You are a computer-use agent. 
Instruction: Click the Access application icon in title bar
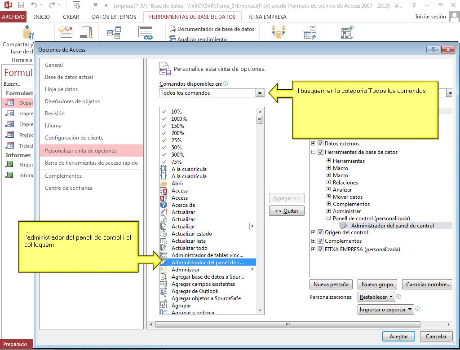tap(8, 5)
